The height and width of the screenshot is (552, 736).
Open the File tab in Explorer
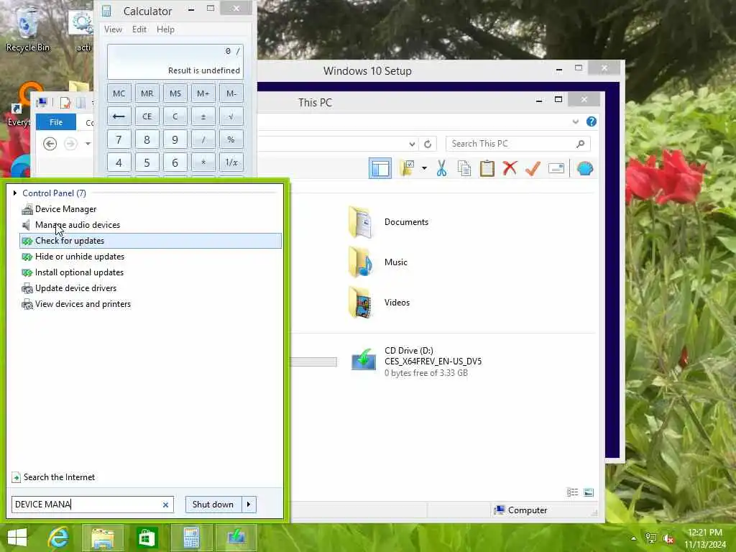pyautogui.click(x=56, y=122)
